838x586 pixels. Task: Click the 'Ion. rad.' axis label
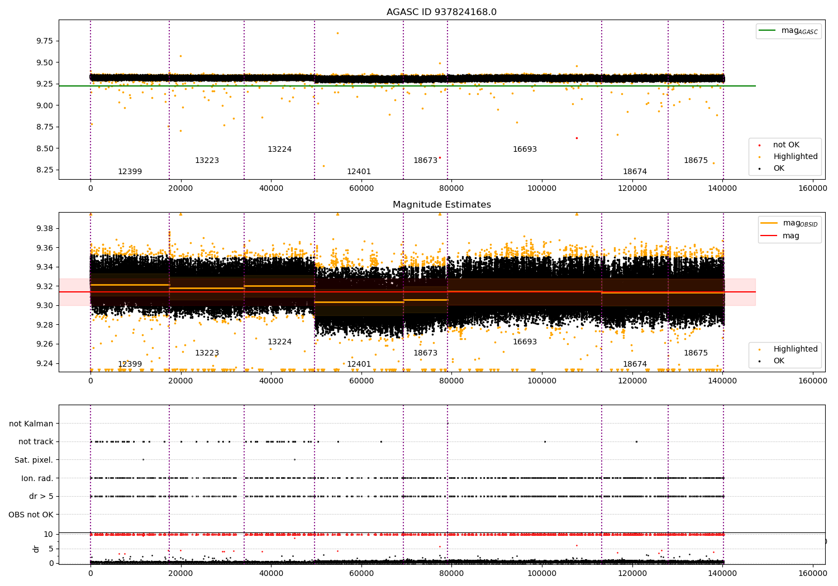pyautogui.click(x=37, y=478)
